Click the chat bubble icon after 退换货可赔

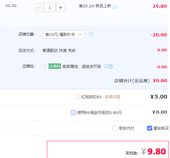pos(106,66)
